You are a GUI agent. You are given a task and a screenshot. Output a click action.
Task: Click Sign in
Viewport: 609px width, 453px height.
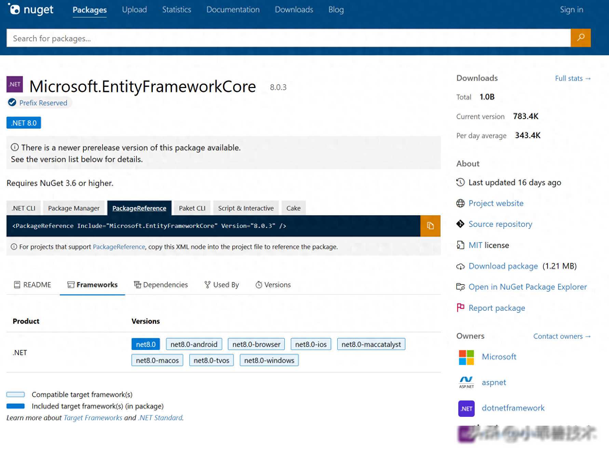click(x=571, y=10)
